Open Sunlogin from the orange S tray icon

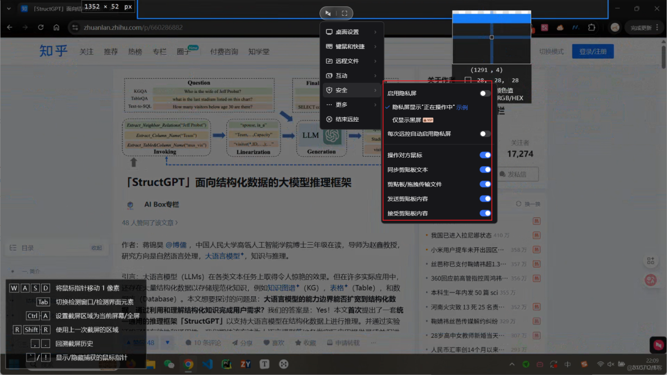(x=584, y=364)
